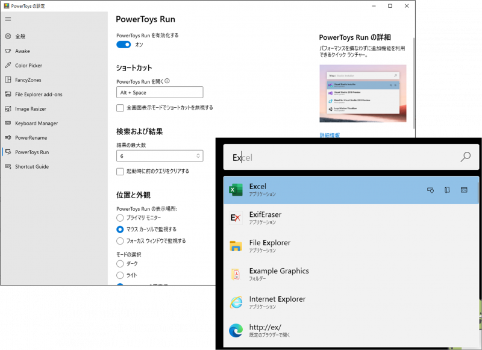482x350 pixels.
Task: Open the FancyZones settings page
Action: tap(54, 80)
